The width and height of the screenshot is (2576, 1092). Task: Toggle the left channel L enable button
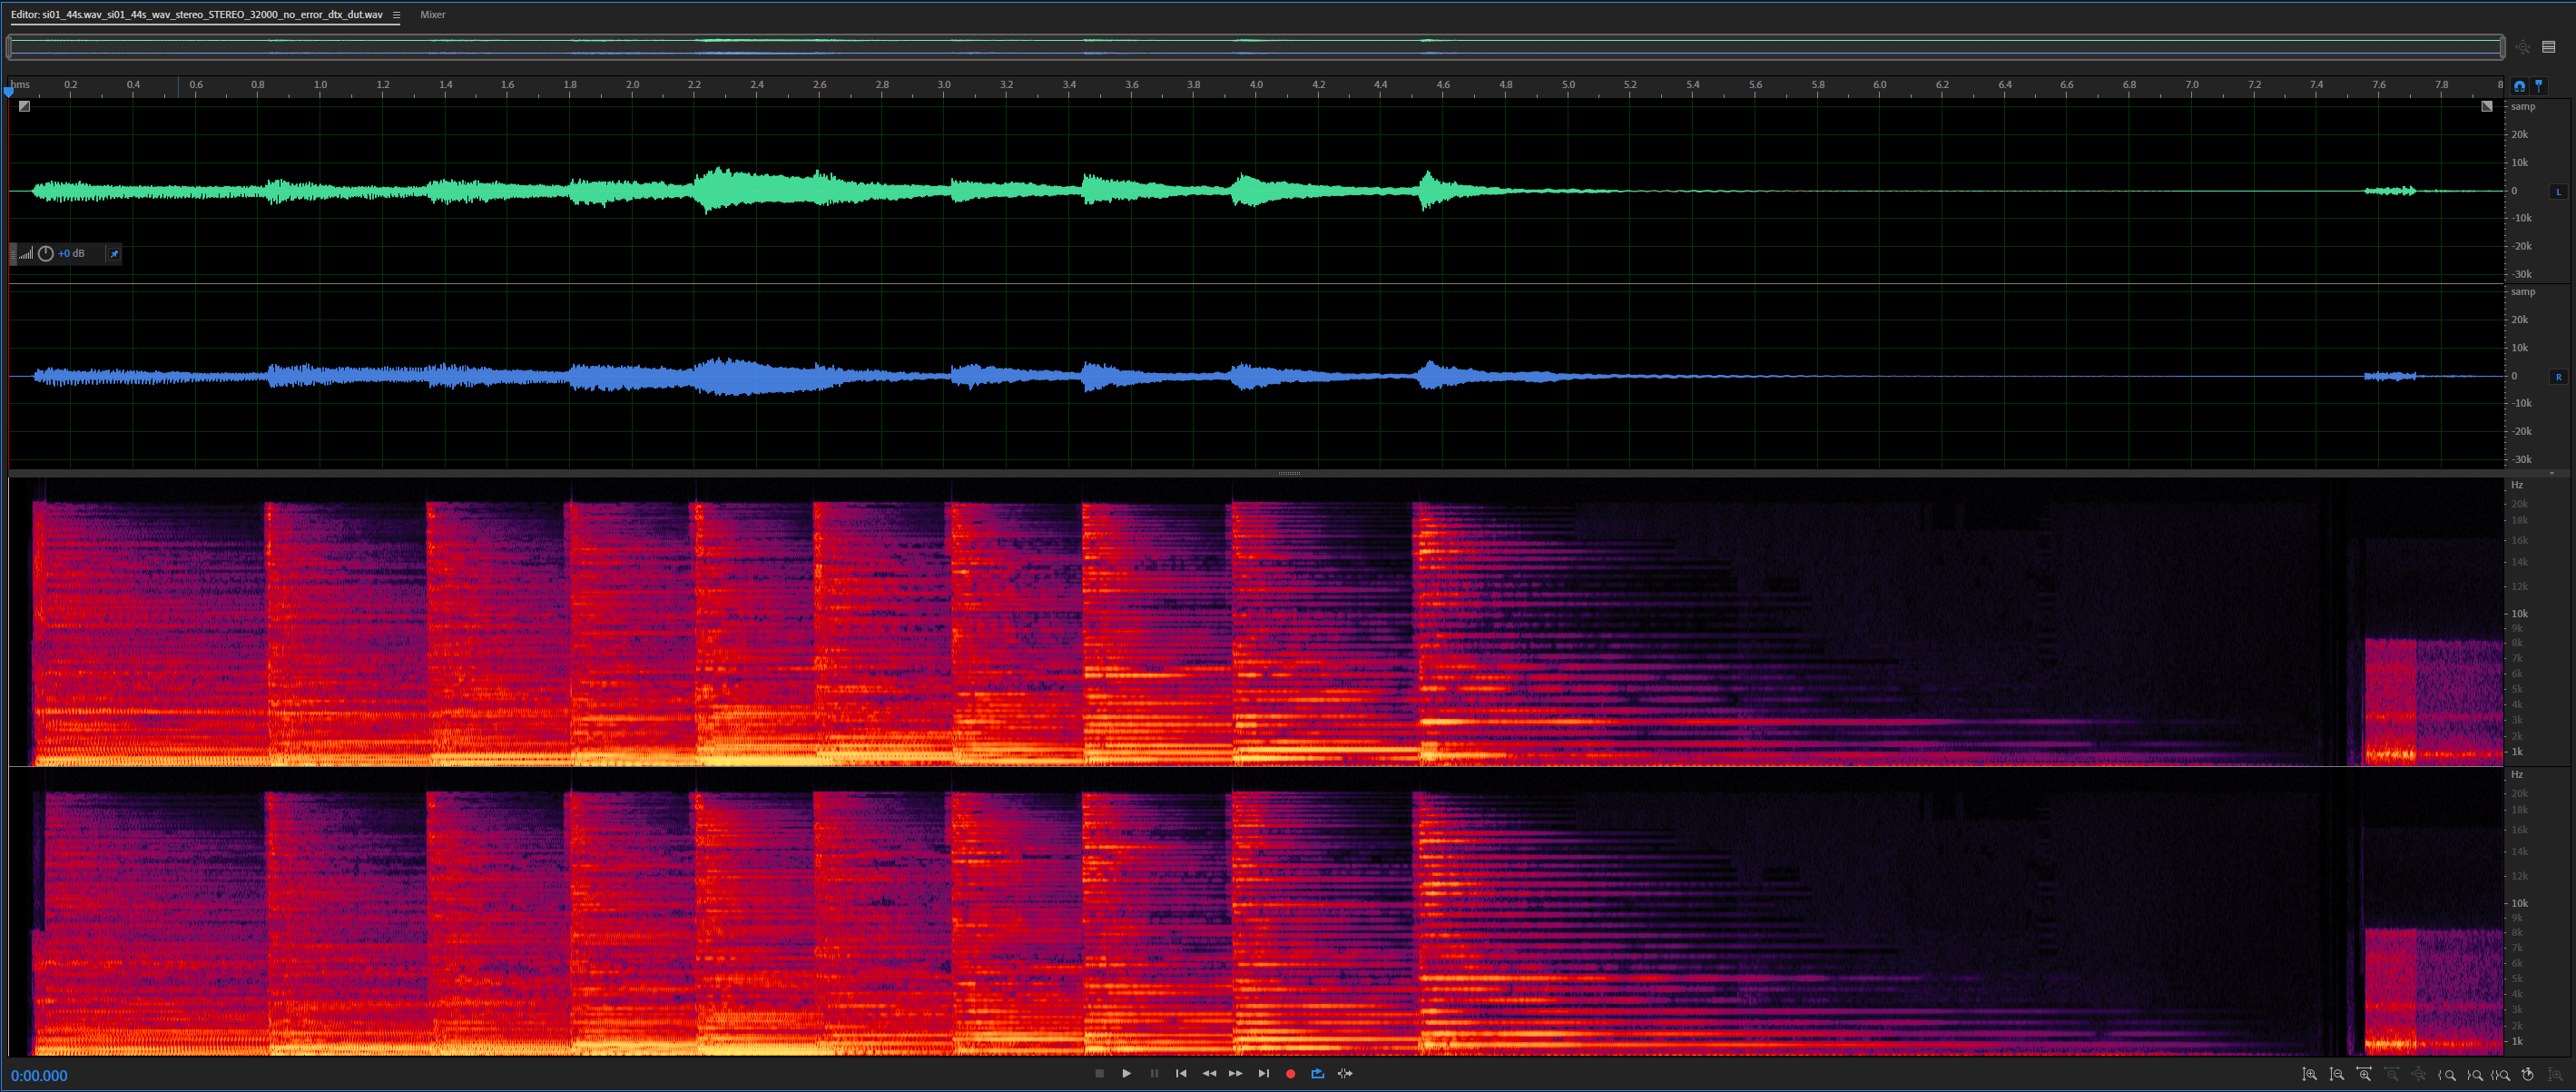[x=2558, y=191]
